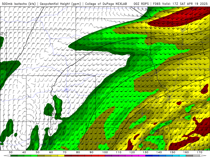Select the darkest green swatch starting at 30
210x157 pixels.
14,156
